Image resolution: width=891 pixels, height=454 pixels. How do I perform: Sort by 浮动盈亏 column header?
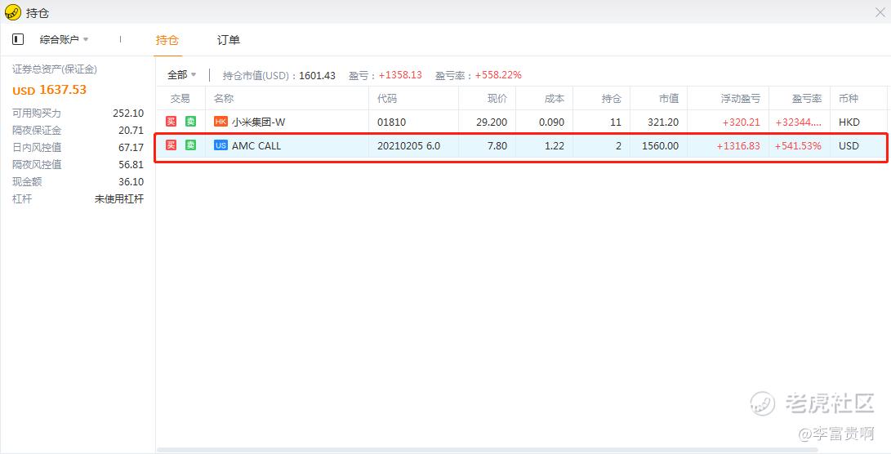pyautogui.click(x=741, y=98)
